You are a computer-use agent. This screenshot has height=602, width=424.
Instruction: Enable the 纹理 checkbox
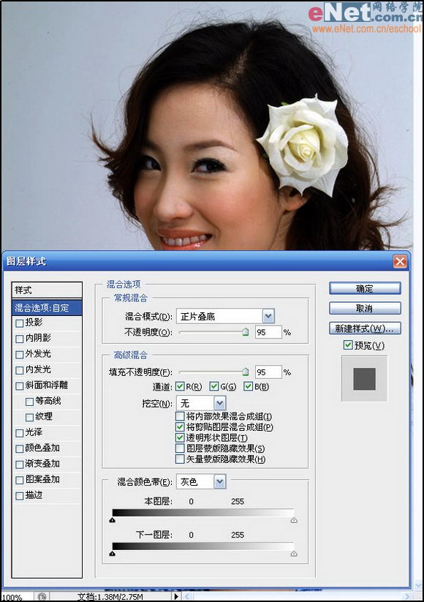point(29,418)
